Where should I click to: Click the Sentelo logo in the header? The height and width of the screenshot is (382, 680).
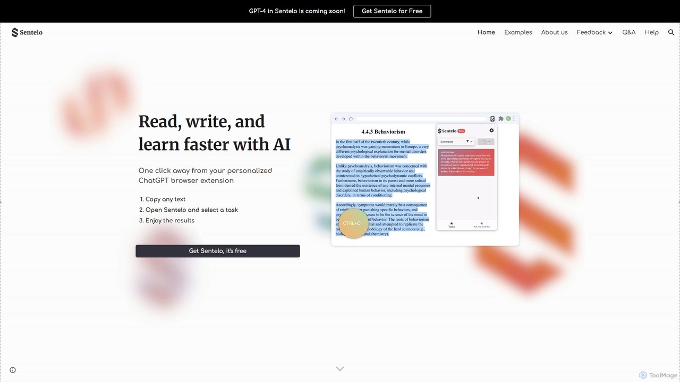point(27,32)
